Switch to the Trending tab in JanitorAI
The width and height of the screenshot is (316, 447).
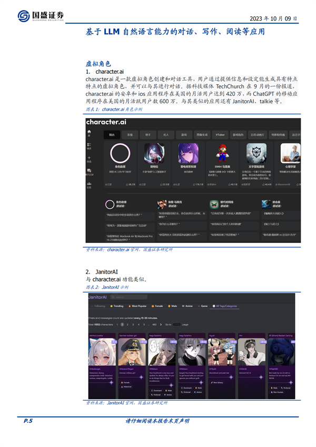pyautogui.click(x=117, y=306)
